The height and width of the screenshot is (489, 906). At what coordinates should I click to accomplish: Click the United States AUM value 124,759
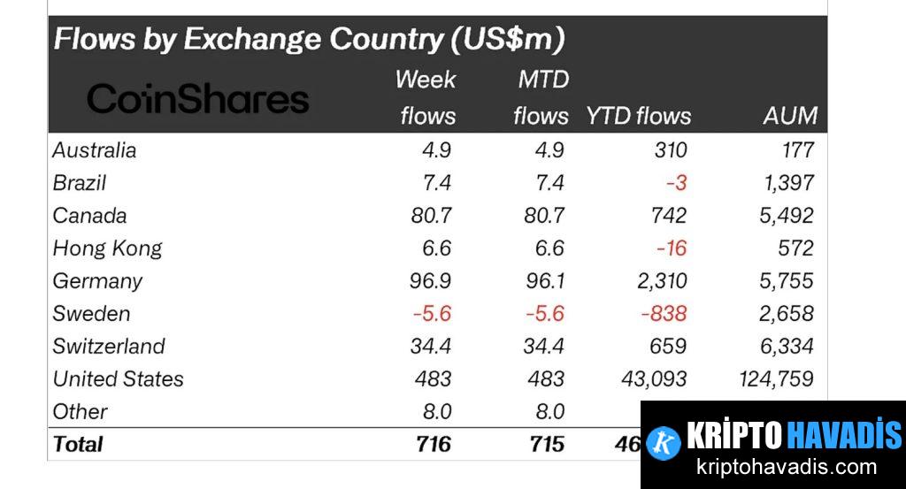click(x=775, y=378)
